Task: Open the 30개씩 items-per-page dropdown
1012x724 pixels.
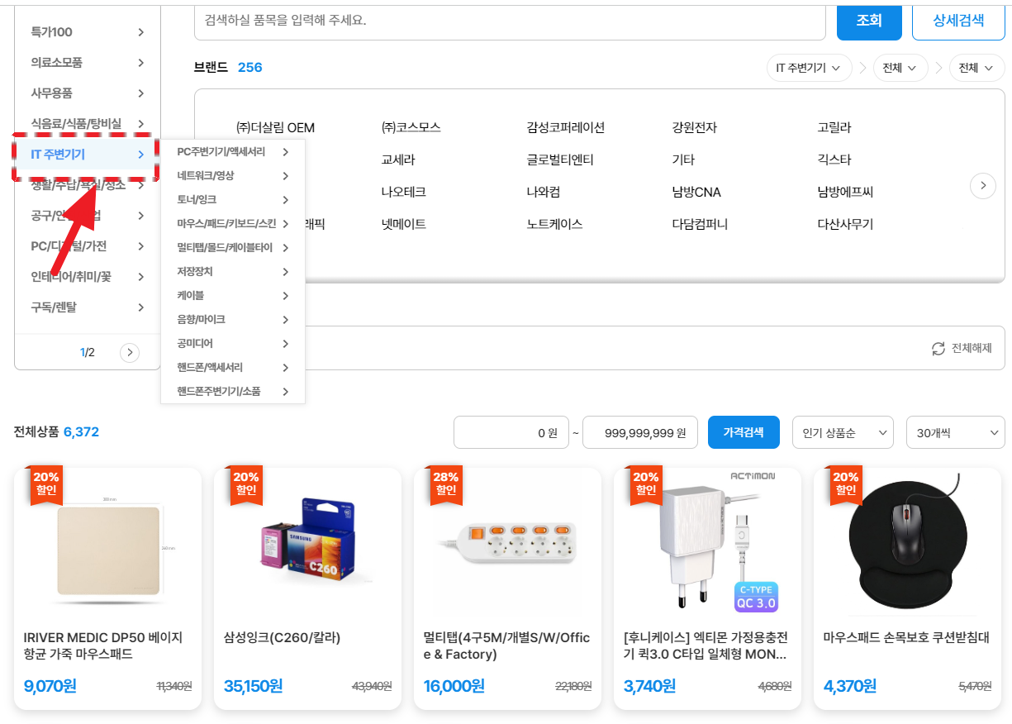Action: coord(956,432)
